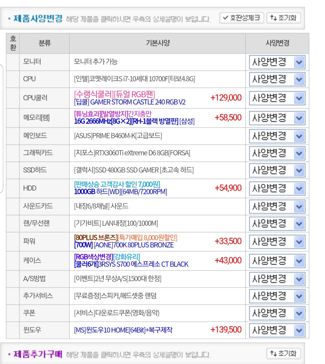
Task: Click the +129,000 cooler price
Action: (226, 98)
